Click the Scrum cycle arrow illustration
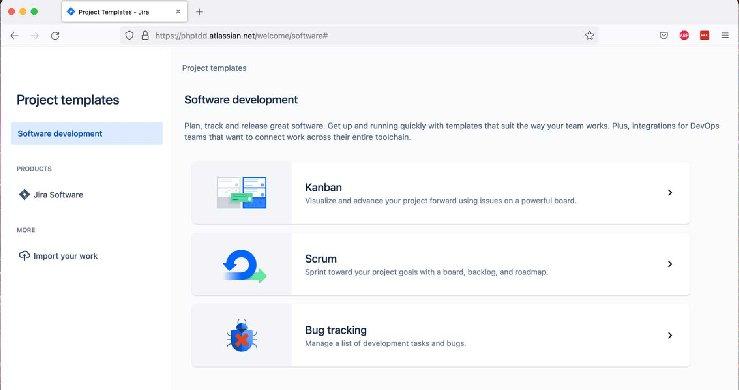739x390 pixels. pos(244,266)
